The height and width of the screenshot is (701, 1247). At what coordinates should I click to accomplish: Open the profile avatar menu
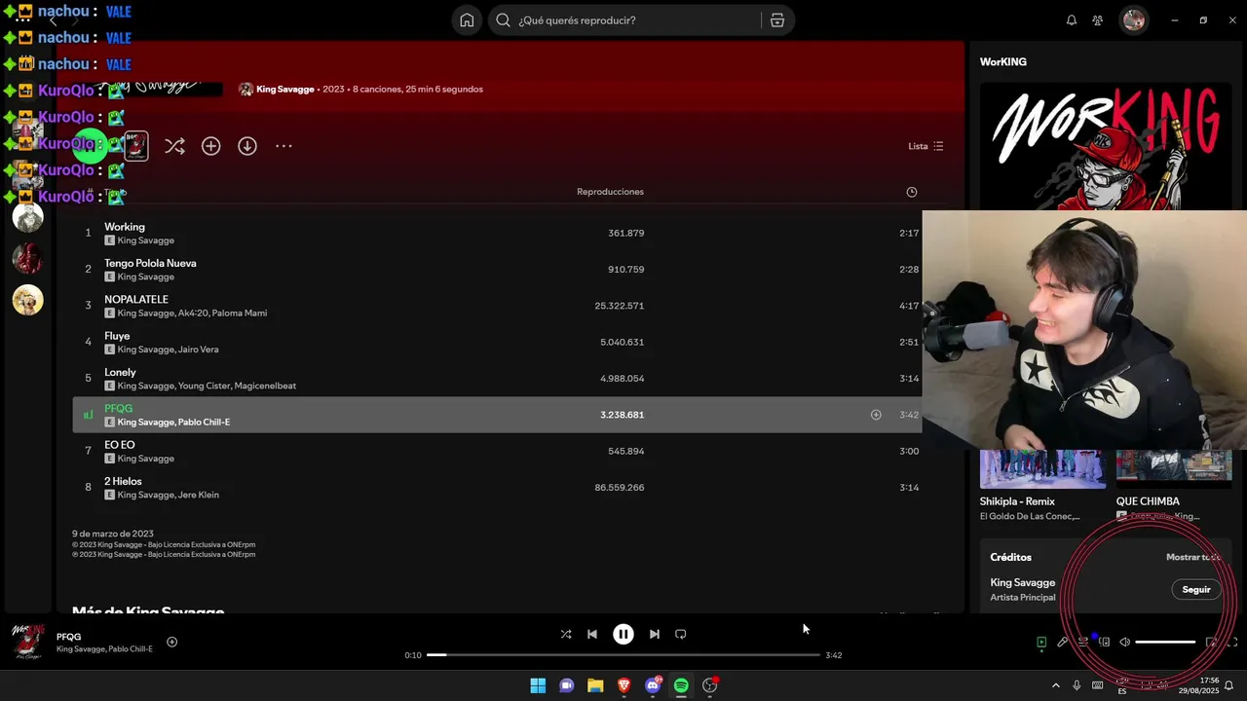pyautogui.click(x=1134, y=20)
